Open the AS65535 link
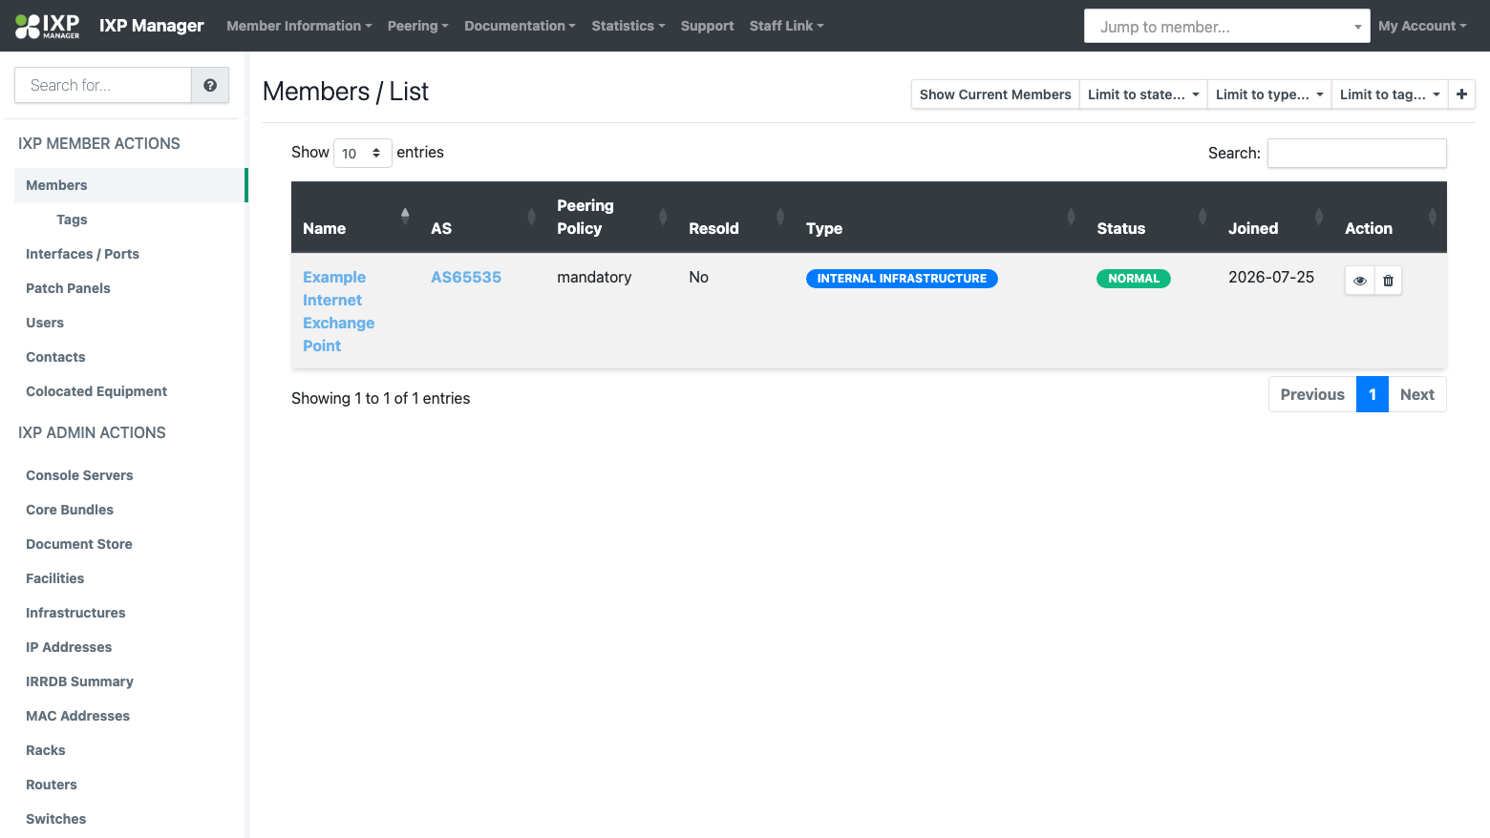Image resolution: width=1490 pixels, height=838 pixels. click(466, 277)
